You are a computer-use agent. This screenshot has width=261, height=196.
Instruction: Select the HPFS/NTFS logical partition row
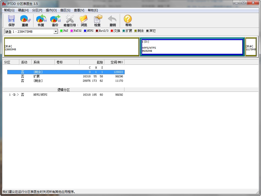pyautogui.click(x=77, y=95)
